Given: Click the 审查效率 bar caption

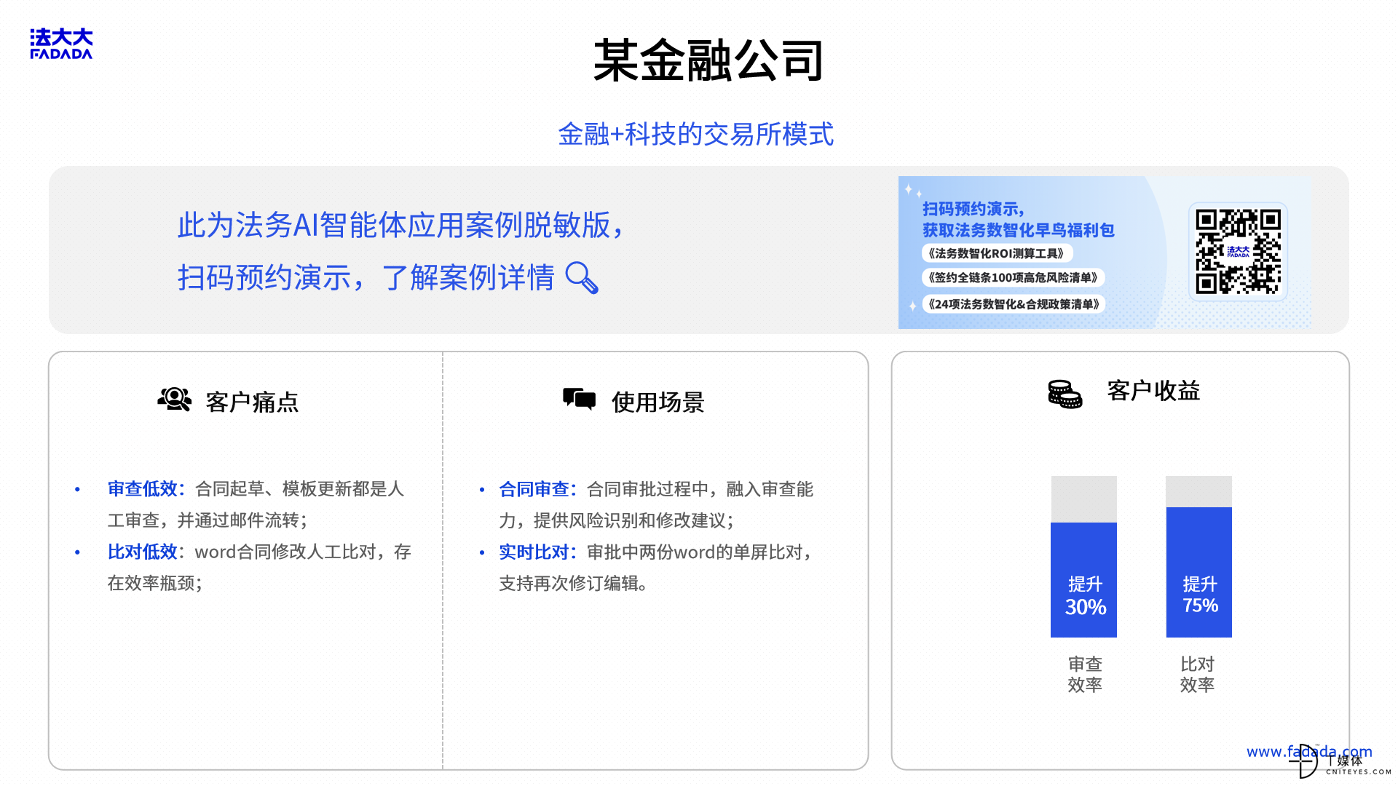Looking at the screenshot, I should coord(1085,674).
